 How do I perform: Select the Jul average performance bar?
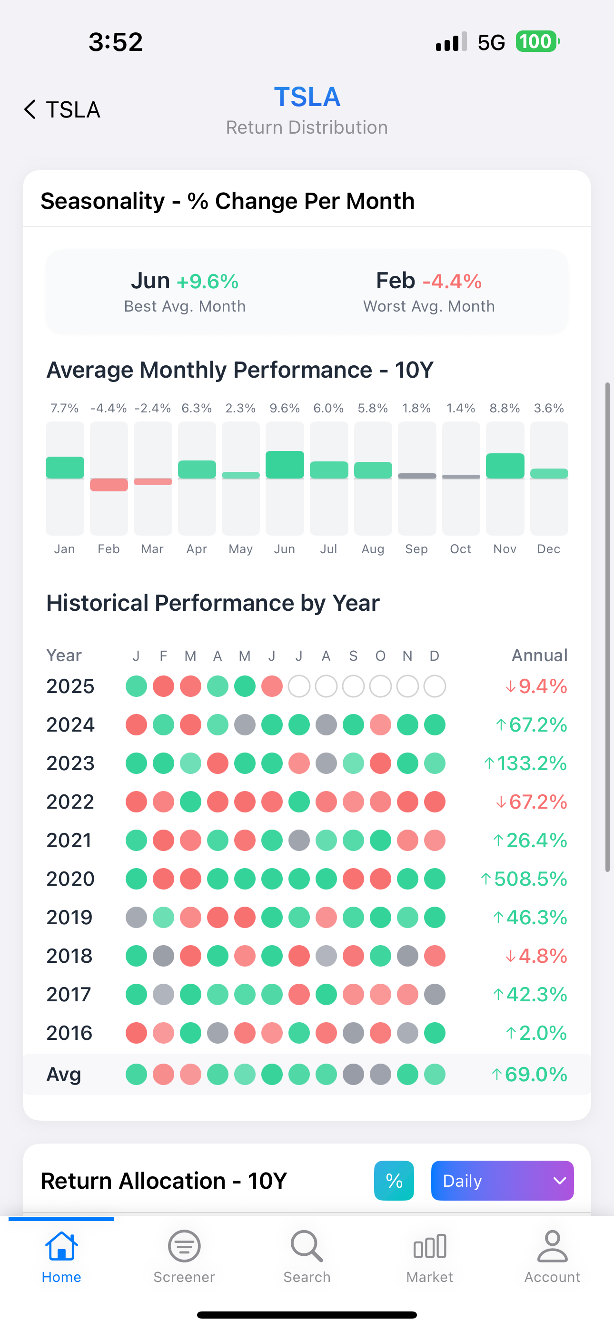(x=329, y=478)
